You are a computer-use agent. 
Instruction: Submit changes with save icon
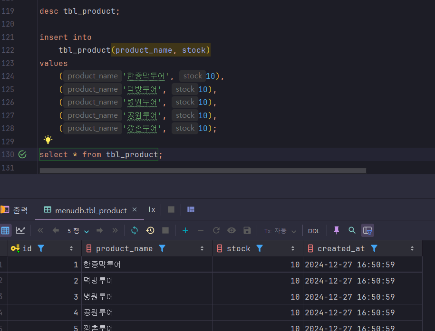(247, 230)
